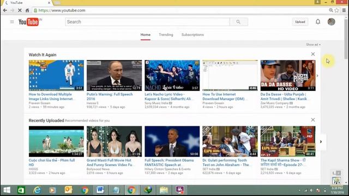Screen dimensions: 349x196
Task: Open the browser zoom indicator
Action: coord(331,10)
